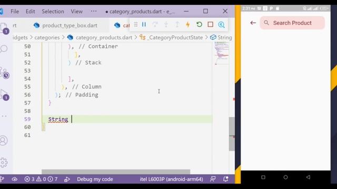This screenshot has height=189, width=337.
Task: Pause the debug session
Action: click(144, 25)
